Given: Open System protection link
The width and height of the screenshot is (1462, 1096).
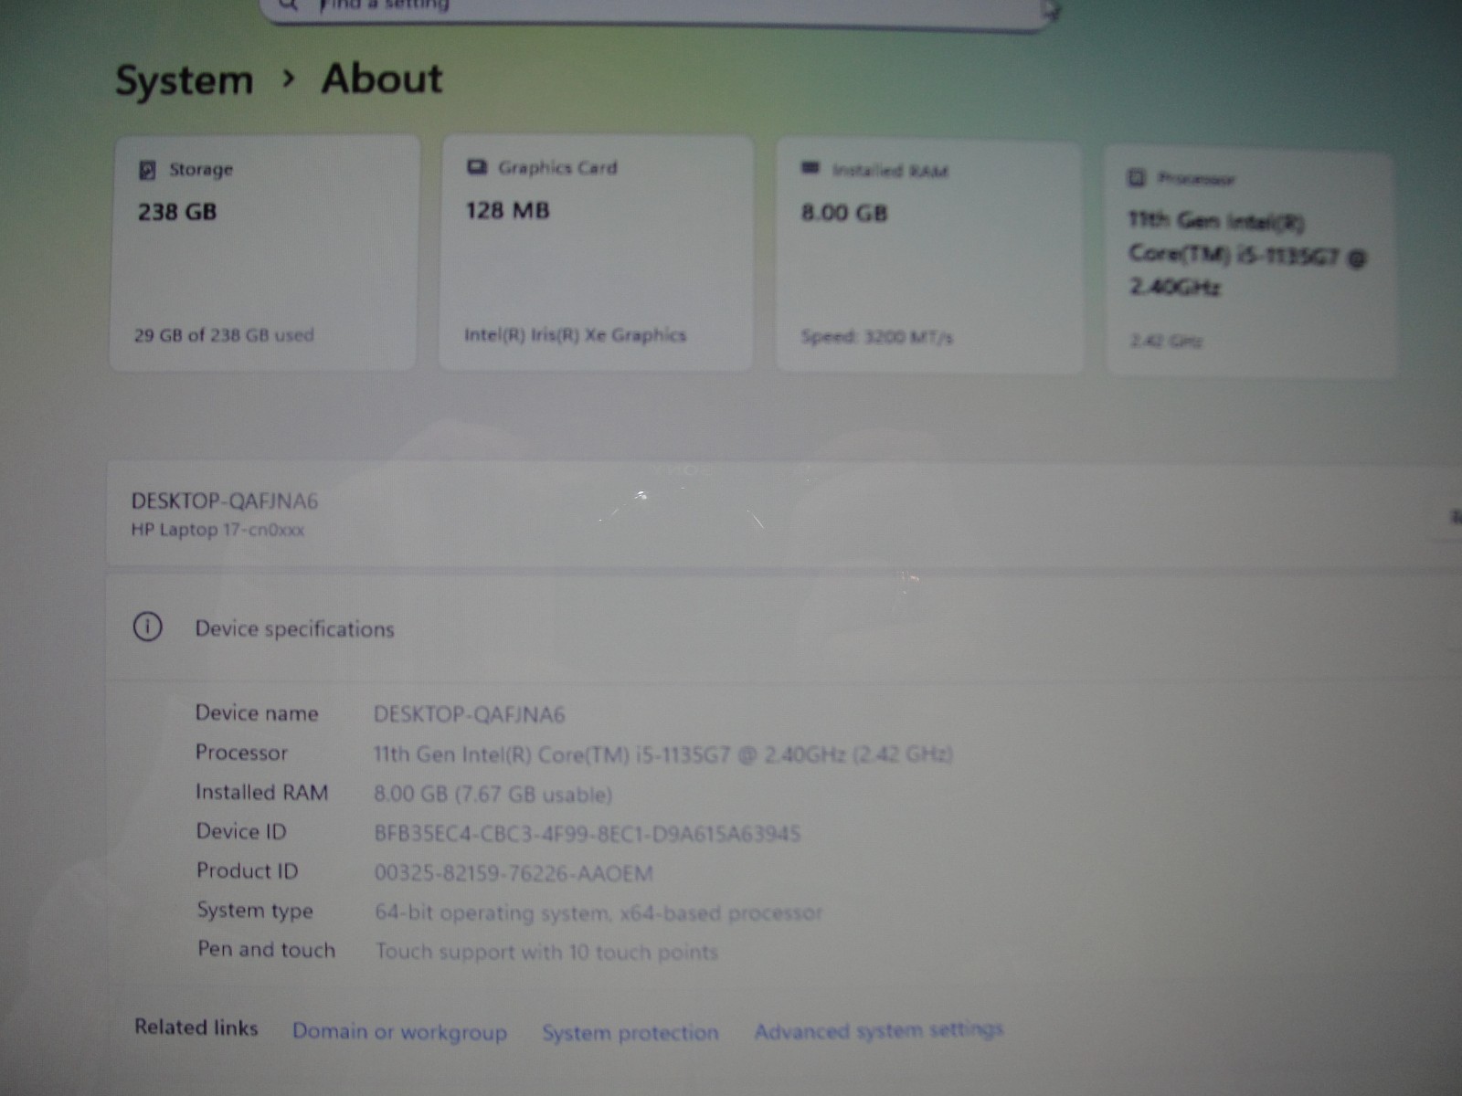Looking at the screenshot, I should pos(630,1032).
